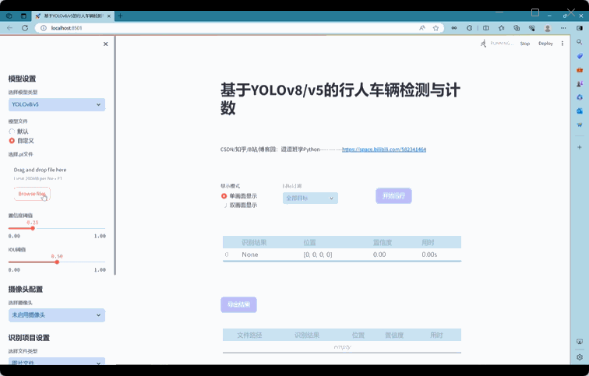Image resolution: width=589 pixels, height=376 pixels.
Task: Click the Read aloud icon in address bar
Action: 422,28
